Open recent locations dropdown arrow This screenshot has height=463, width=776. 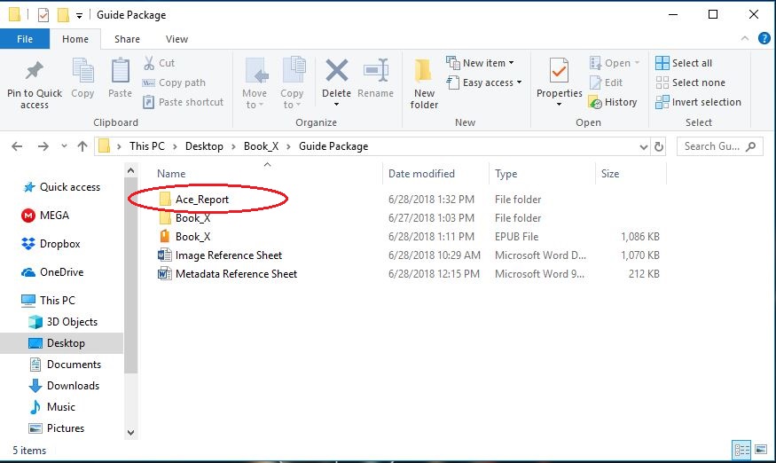coord(64,146)
